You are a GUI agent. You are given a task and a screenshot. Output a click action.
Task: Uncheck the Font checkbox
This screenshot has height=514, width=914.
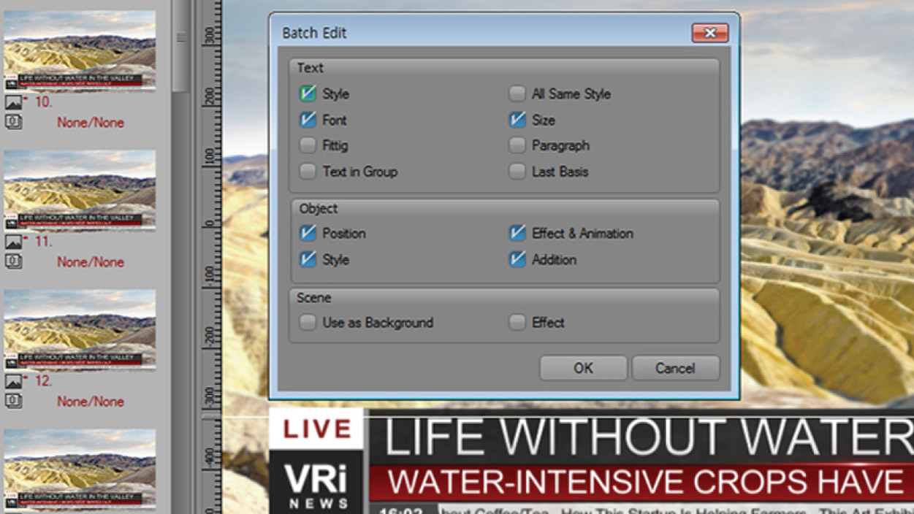pos(308,120)
